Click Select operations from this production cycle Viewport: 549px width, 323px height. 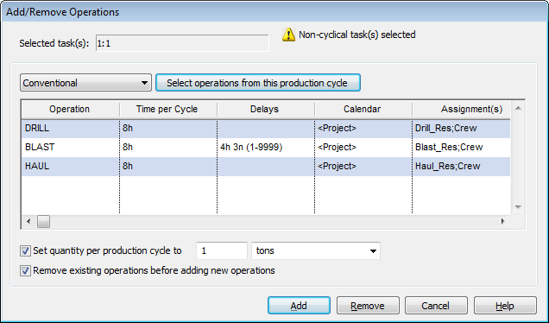coord(258,83)
